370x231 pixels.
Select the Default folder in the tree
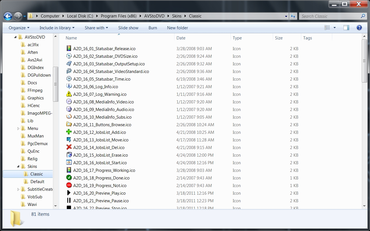[x=37, y=182]
